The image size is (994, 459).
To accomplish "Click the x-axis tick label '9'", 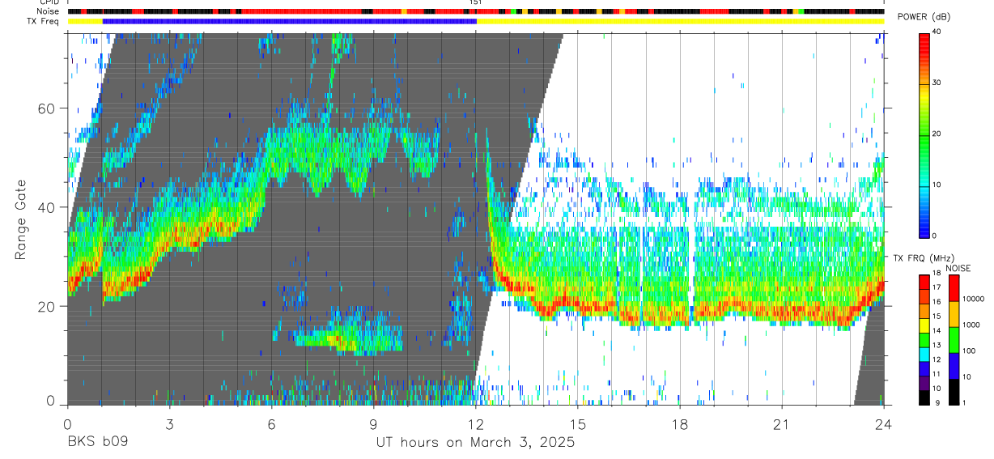I will click(x=373, y=425).
